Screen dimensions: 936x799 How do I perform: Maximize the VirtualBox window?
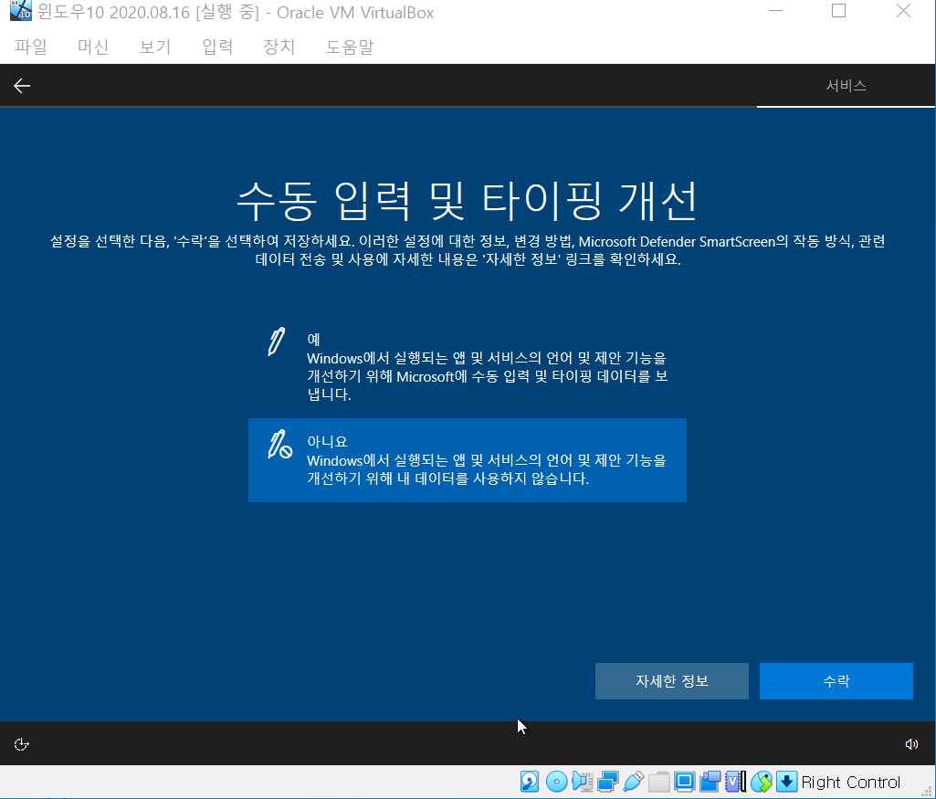point(838,11)
